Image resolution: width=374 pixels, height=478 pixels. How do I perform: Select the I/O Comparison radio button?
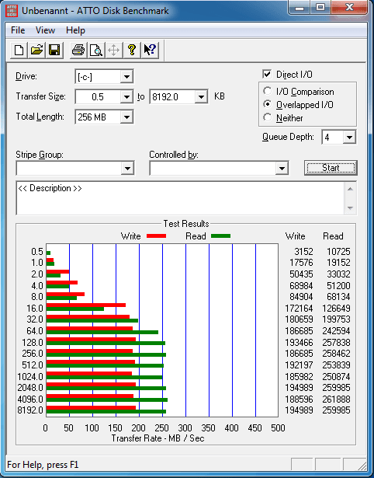[x=267, y=91]
